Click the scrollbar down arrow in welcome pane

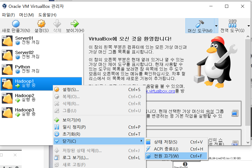point(248,142)
